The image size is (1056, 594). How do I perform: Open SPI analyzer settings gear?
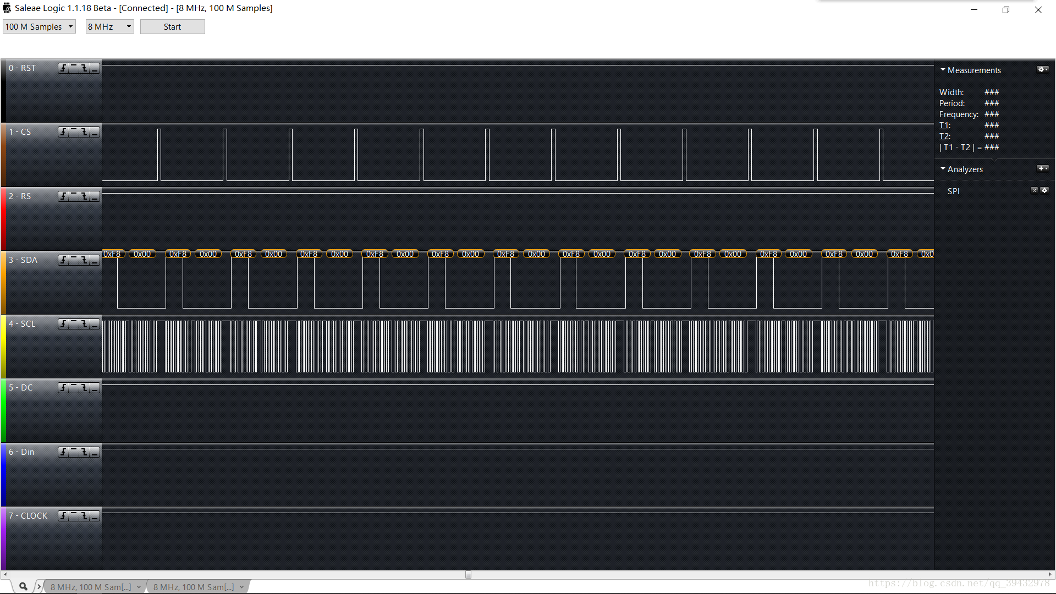pyautogui.click(x=1044, y=190)
